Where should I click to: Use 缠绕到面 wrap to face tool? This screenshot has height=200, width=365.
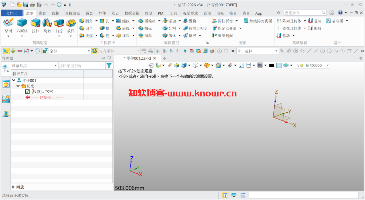point(222,36)
